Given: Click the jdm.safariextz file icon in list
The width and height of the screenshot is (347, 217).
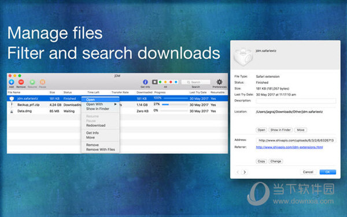Looking at the screenshot, I should [12, 99].
